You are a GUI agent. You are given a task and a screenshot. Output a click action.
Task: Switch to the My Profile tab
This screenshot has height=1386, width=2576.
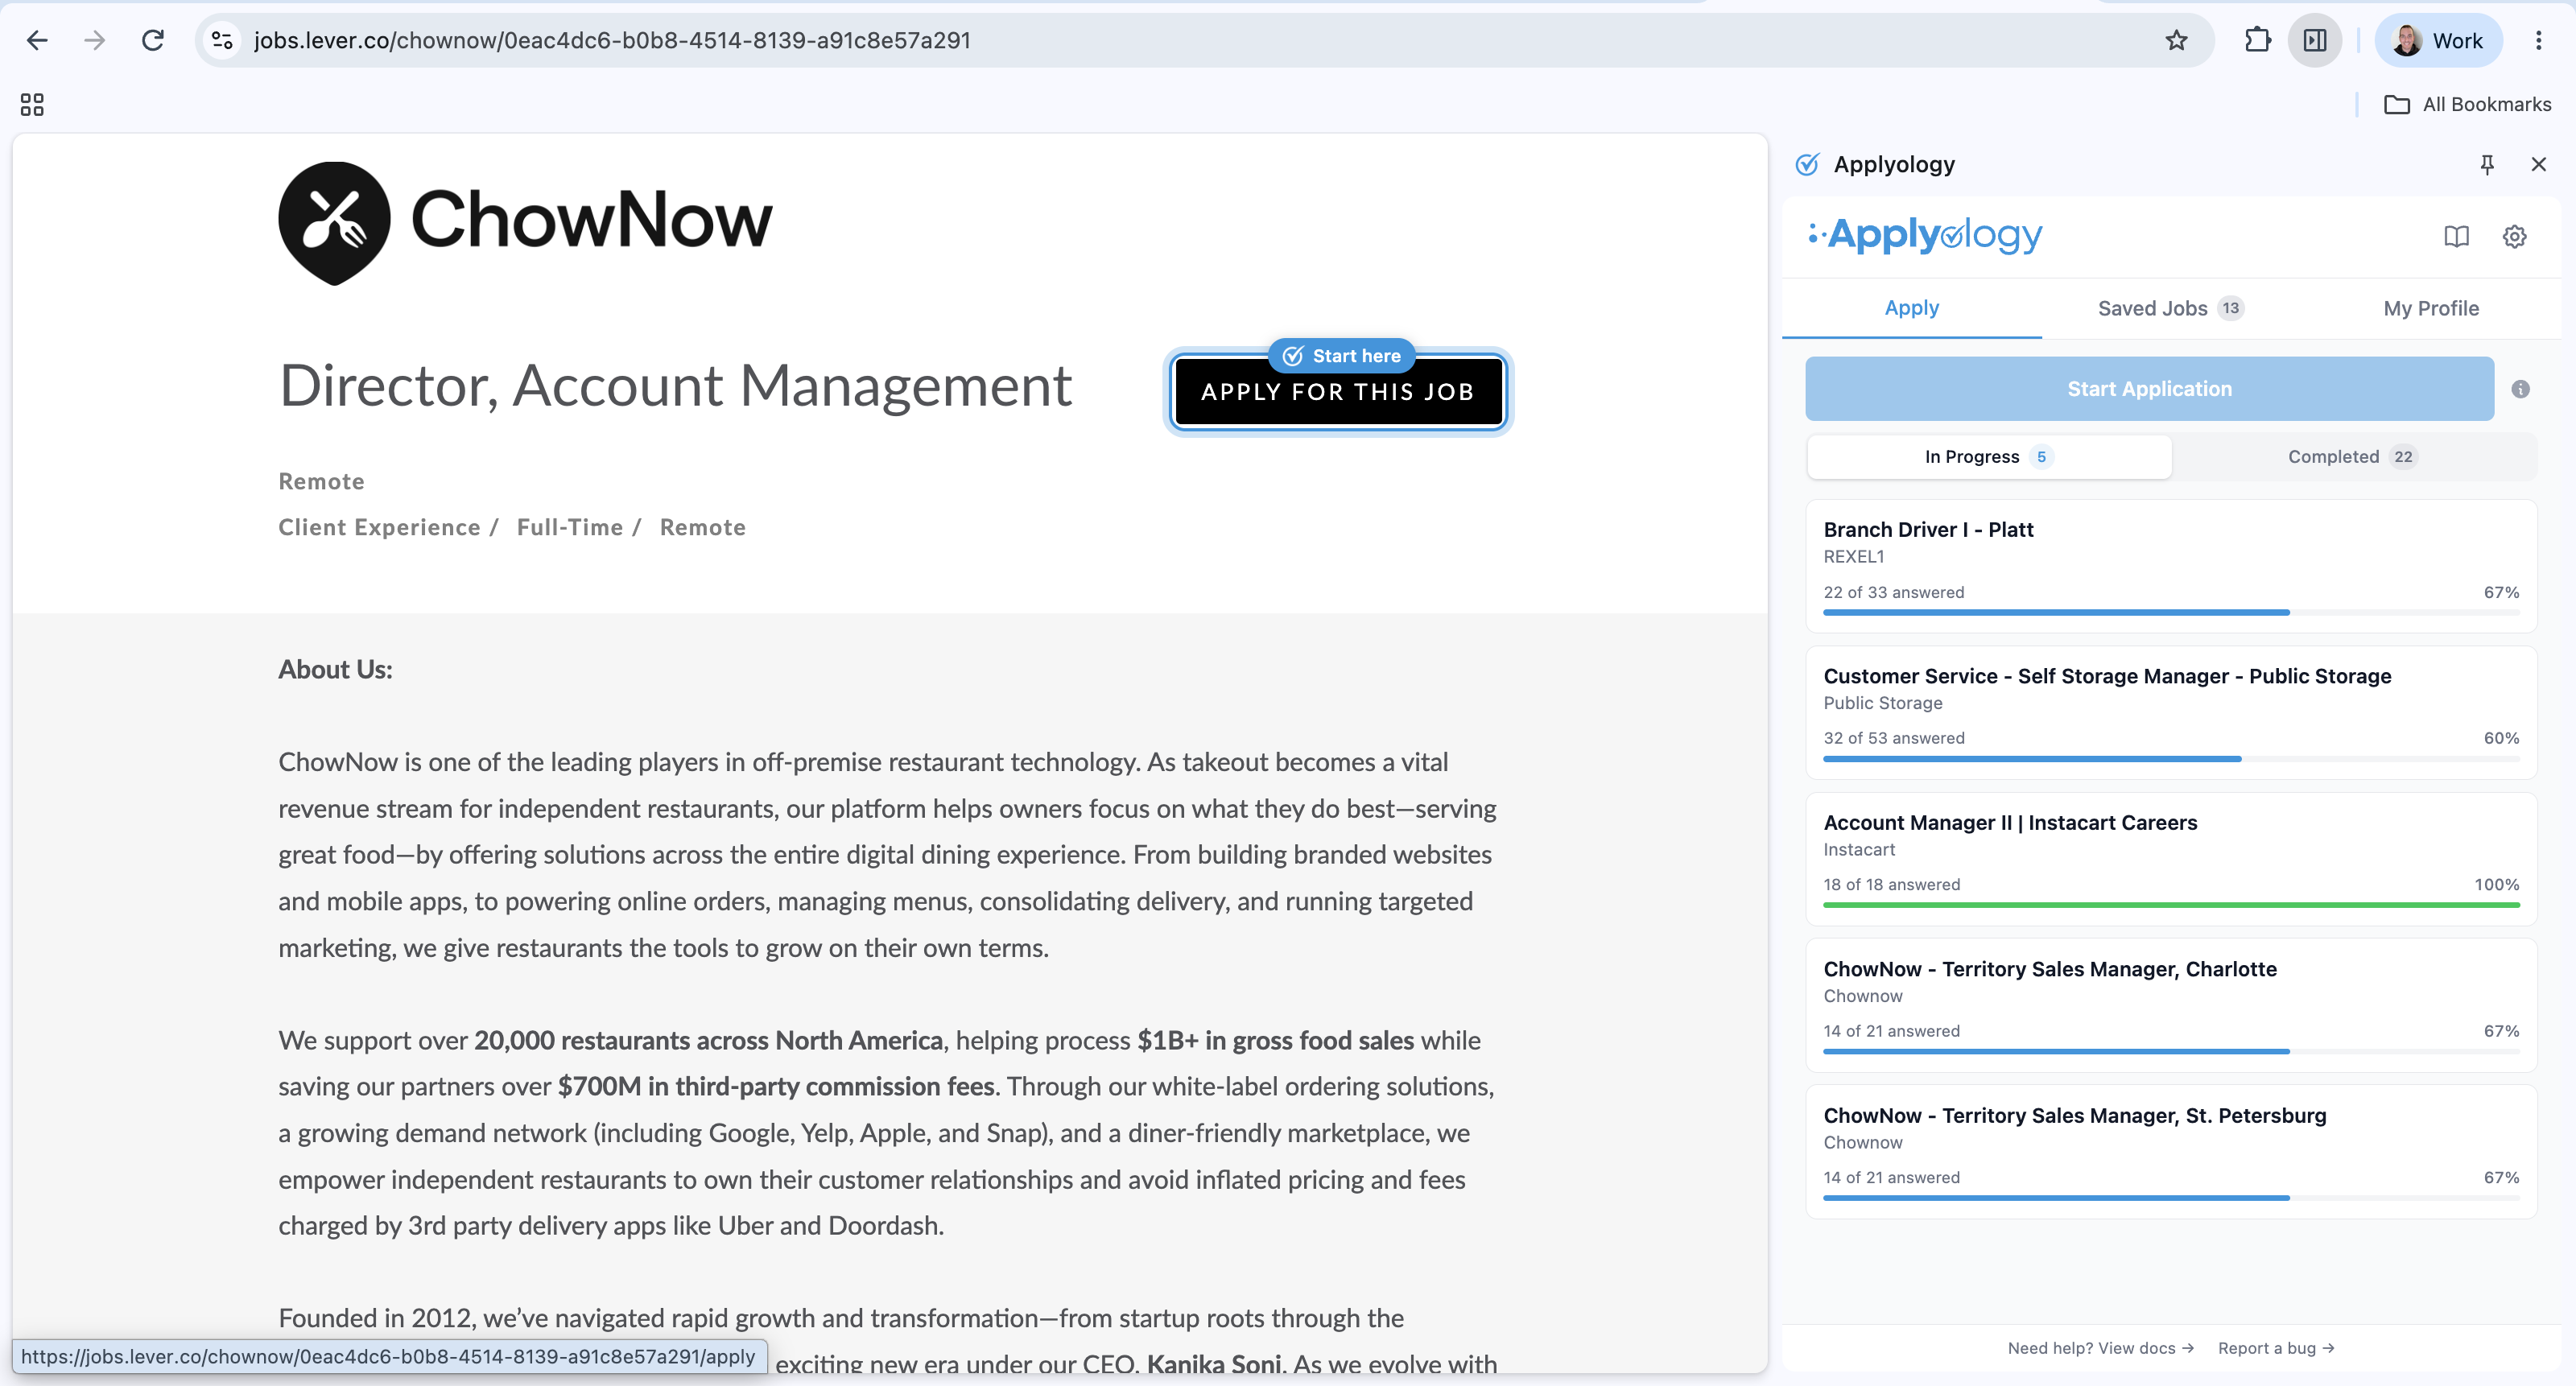tap(2431, 308)
